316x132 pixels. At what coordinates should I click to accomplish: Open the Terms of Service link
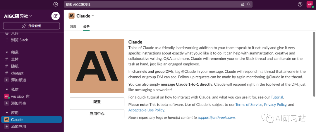[x=249, y=105]
